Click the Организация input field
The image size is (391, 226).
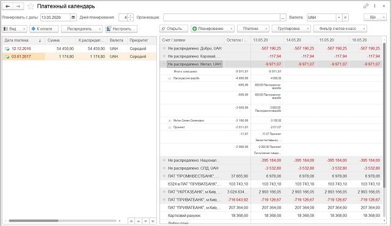click(222, 18)
